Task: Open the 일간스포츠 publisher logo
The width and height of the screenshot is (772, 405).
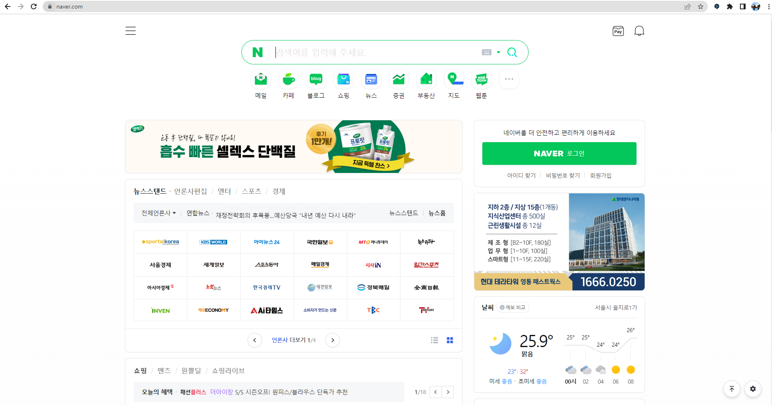Action: [x=426, y=265]
